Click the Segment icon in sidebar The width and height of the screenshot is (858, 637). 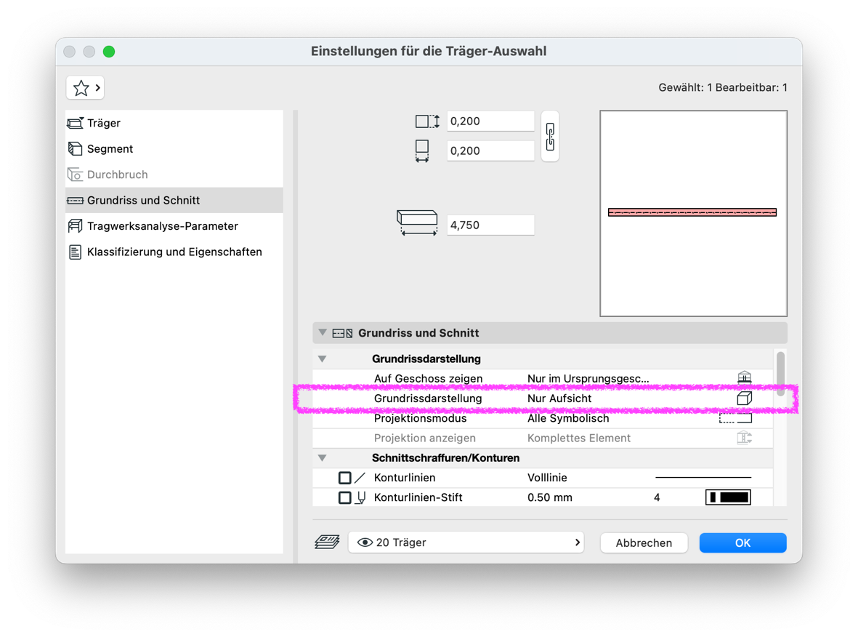pyautogui.click(x=75, y=148)
